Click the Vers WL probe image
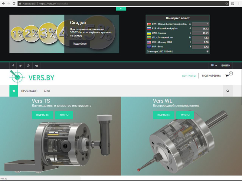The height and width of the screenshot is (181, 242). click(183, 141)
